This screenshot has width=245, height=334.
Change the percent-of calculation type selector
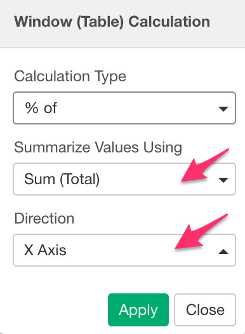[124, 108]
